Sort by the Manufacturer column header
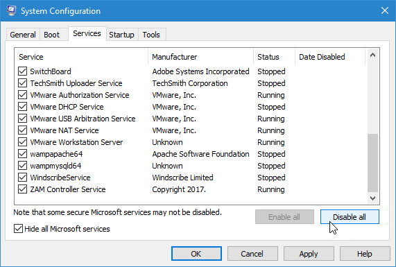This screenshot has height=267, width=396. (201, 57)
